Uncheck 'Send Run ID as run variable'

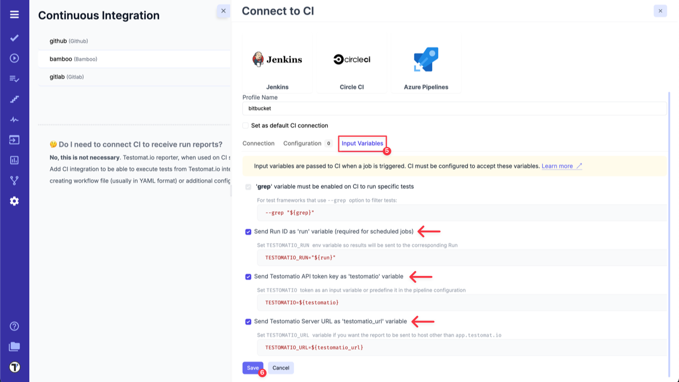248,231
